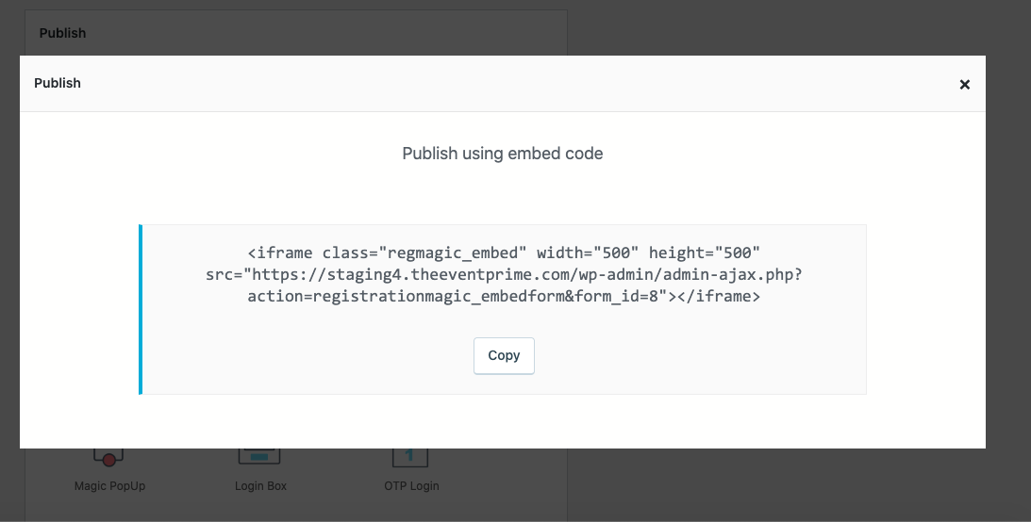Select the Magic PopUp icon
1031x522 pixels.
coord(109,458)
